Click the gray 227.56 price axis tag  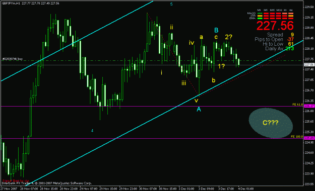(x=309, y=64)
